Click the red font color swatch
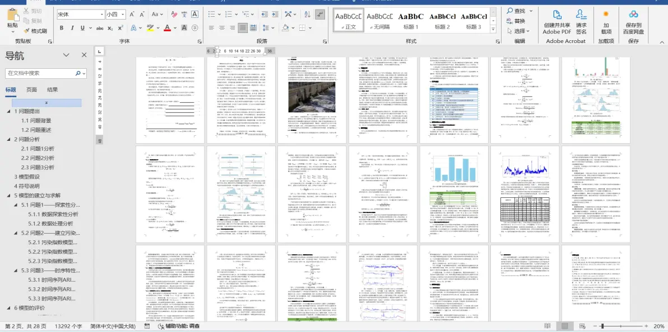This screenshot has width=668, height=332. pos(167,28)
